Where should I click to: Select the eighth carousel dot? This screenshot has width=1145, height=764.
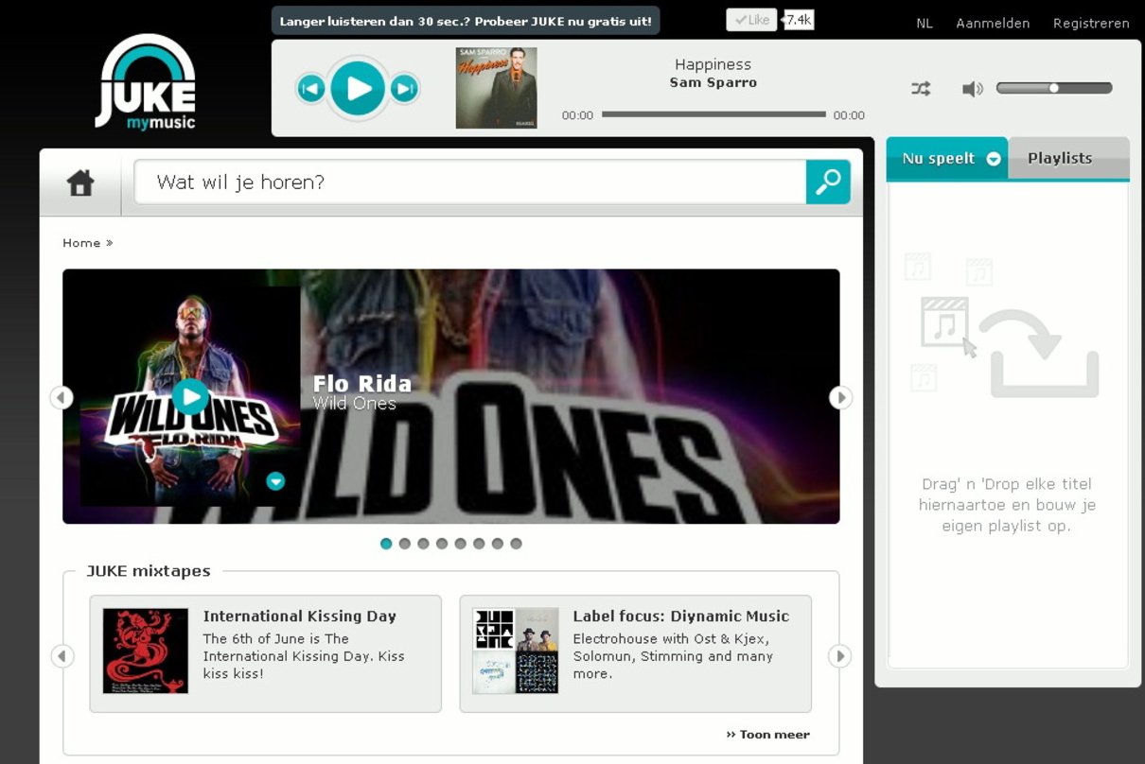tap(516, 544)
